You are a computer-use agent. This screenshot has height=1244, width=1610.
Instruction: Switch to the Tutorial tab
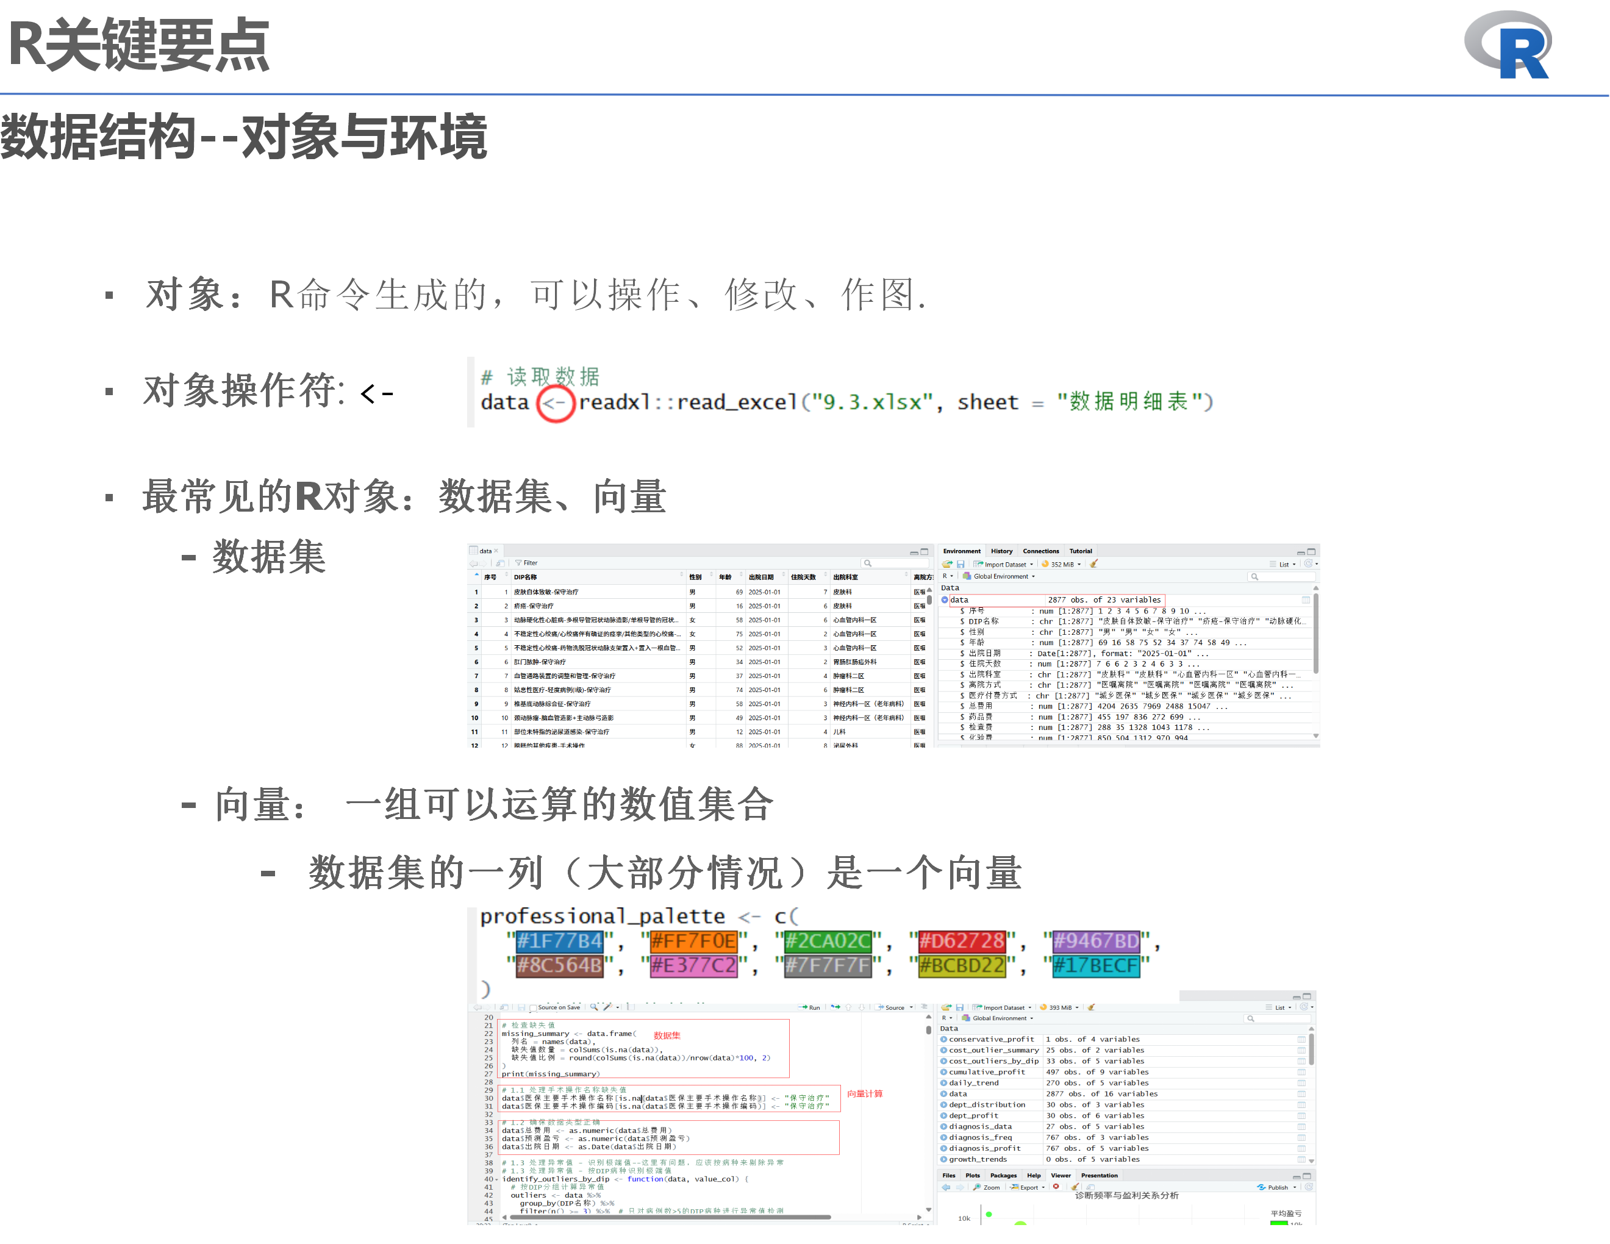[1081, 551]
